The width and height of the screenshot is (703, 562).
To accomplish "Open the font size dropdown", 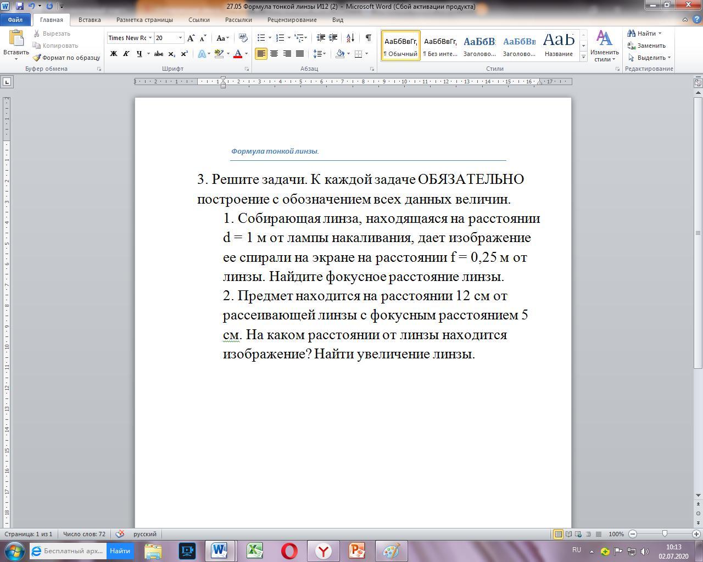I will click(180, 38).
